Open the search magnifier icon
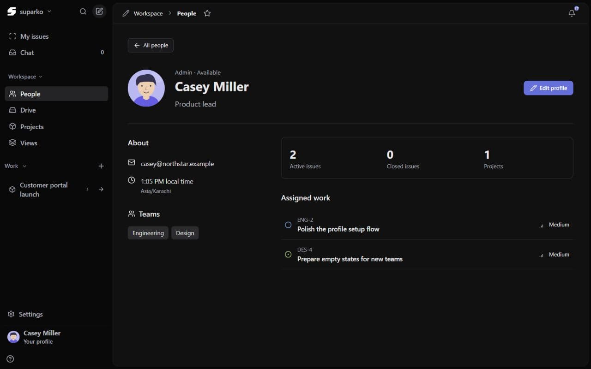This screenshot has height=369, width=591. click(83, 12)
